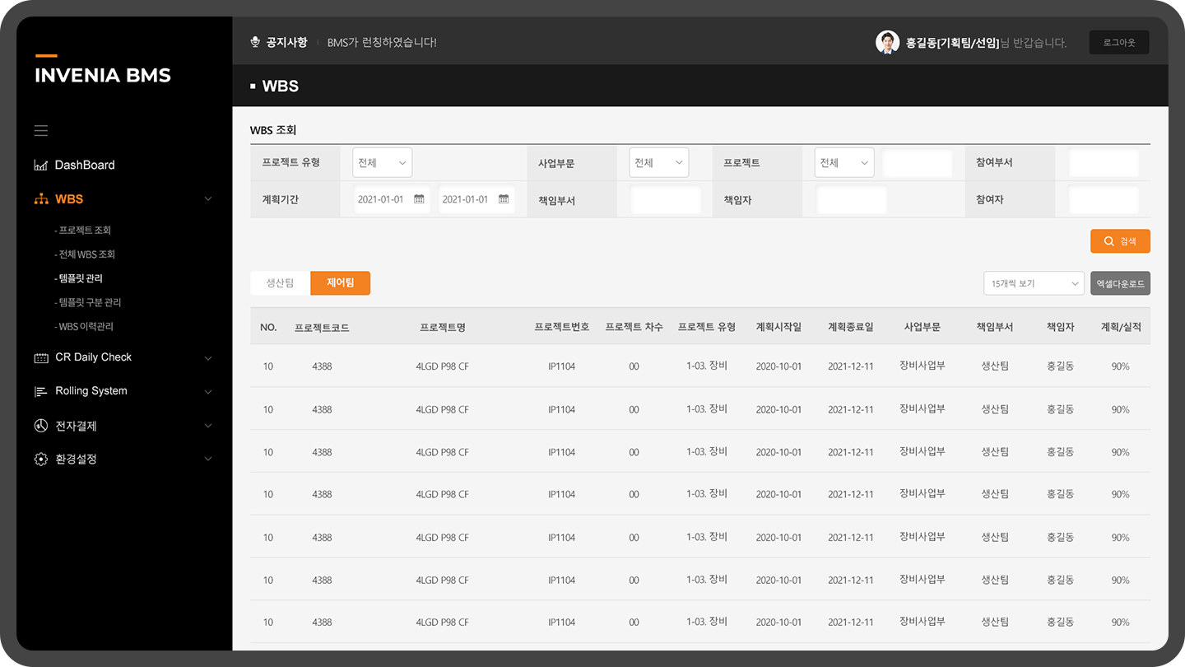The height and width of the screenshot is (667, 1185).
Task: Click the 계획종료일 column header
Action: click(x=851, y=328)
